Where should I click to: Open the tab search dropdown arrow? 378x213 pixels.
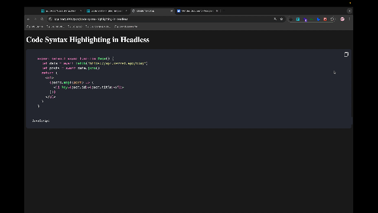[x=349, y=11]
